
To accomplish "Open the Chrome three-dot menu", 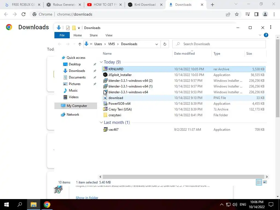I will (x=274, y=14).
